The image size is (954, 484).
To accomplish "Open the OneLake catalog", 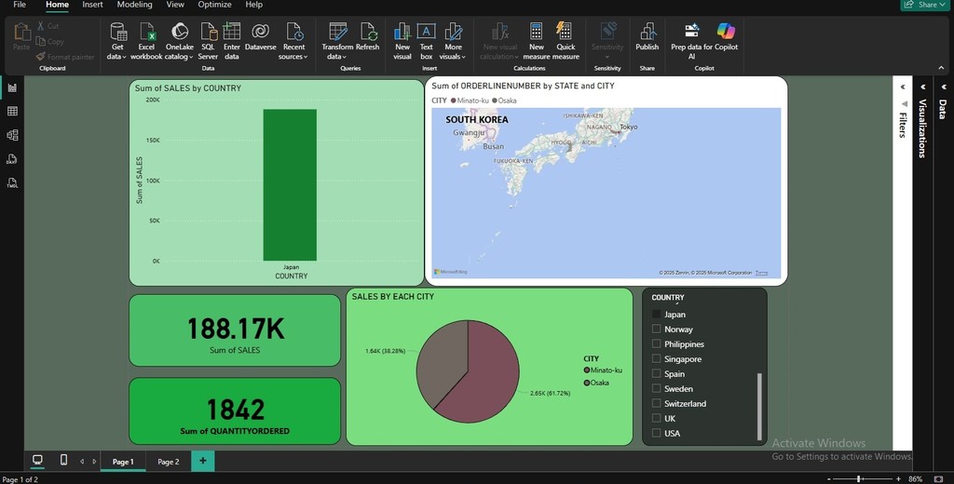I will point(180,41).
